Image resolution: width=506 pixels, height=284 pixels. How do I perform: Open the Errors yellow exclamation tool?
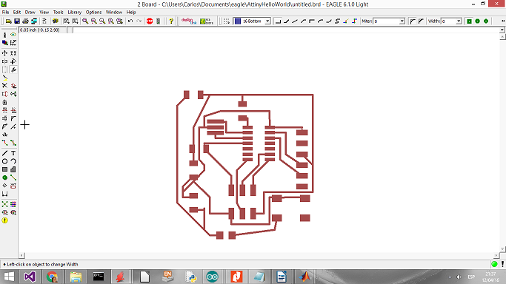(x=4, y=220)
